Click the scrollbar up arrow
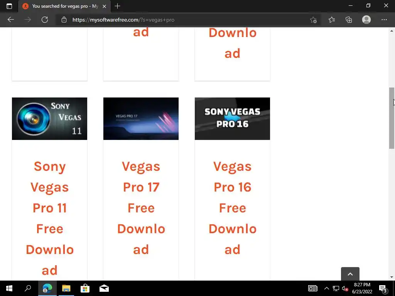The width and height of the screenshot is (395, 296). coord(392,31)
